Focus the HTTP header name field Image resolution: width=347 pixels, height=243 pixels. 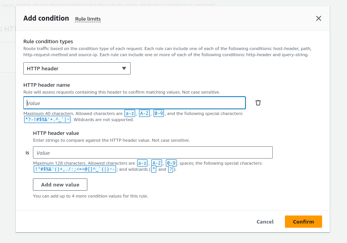pos(134,103)
